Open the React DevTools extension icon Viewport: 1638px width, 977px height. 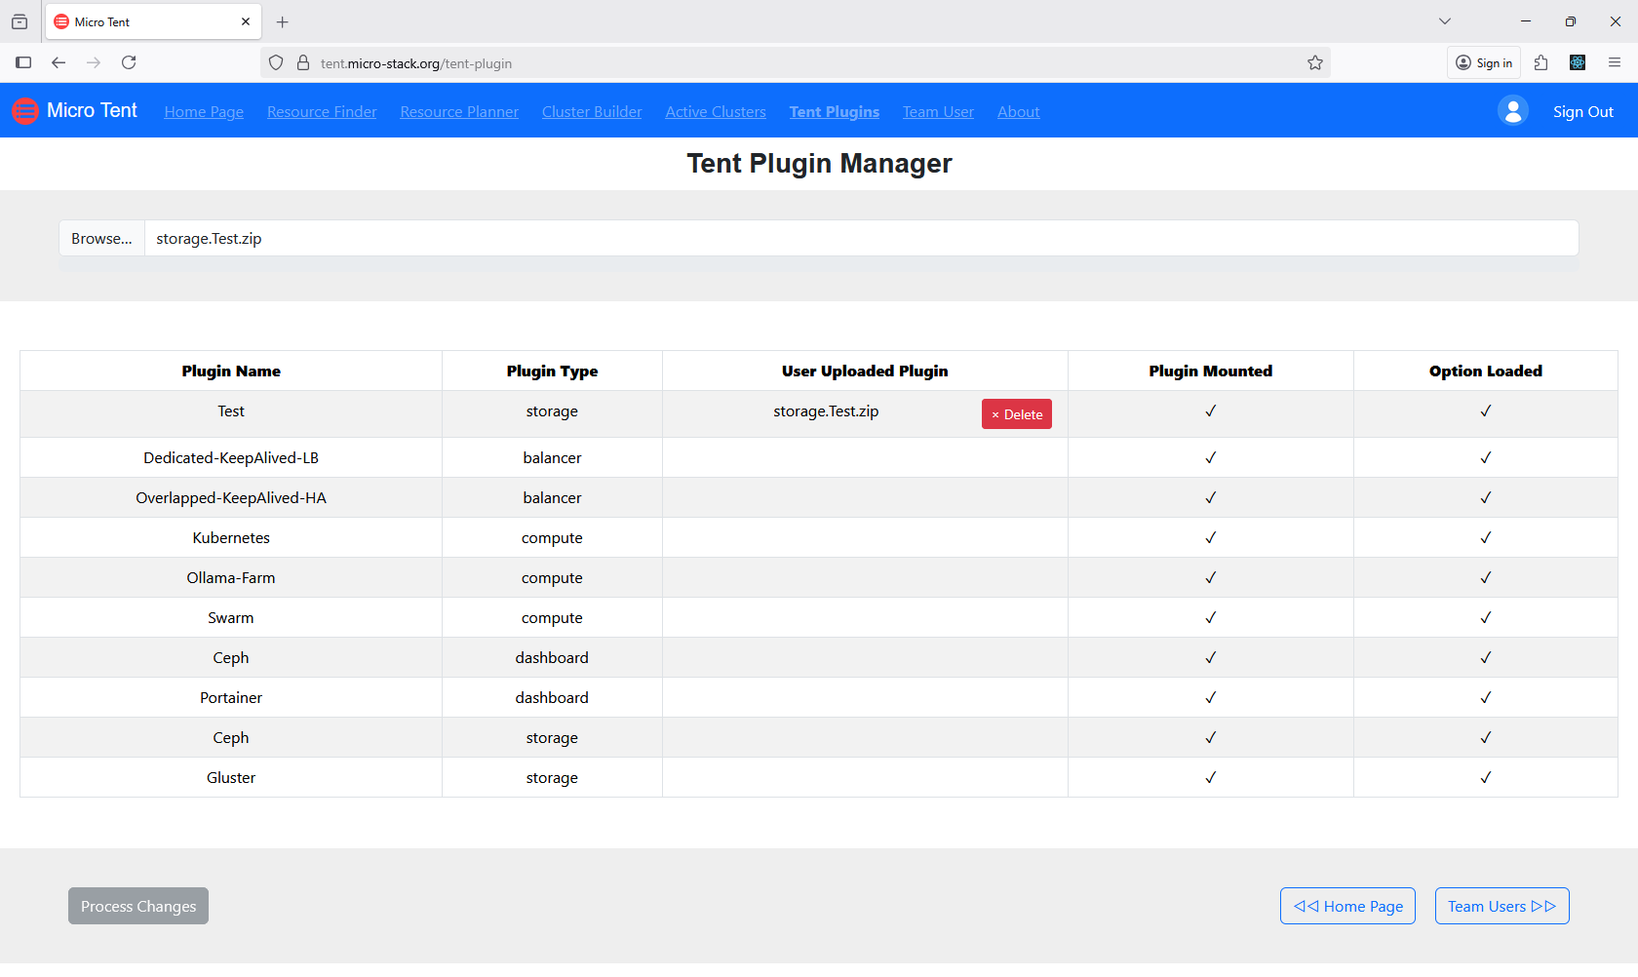[1578, 62]
